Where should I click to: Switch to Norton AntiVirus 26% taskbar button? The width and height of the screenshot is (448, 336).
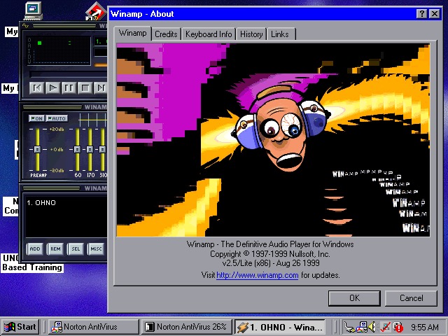[x=187, y=327]
